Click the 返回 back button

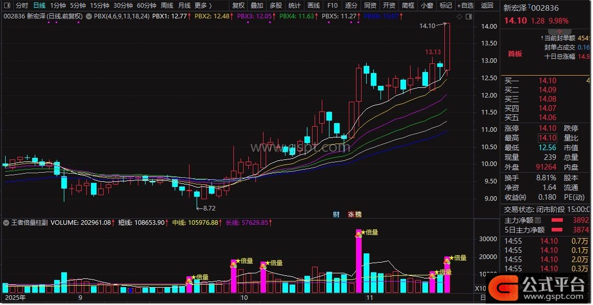487,6
